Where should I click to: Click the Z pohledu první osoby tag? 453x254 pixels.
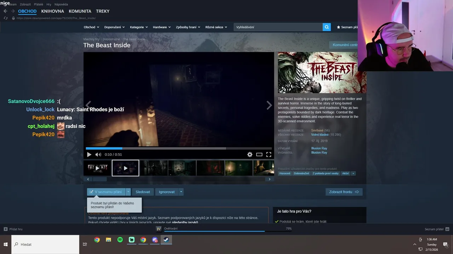click(x=326, y=173)
